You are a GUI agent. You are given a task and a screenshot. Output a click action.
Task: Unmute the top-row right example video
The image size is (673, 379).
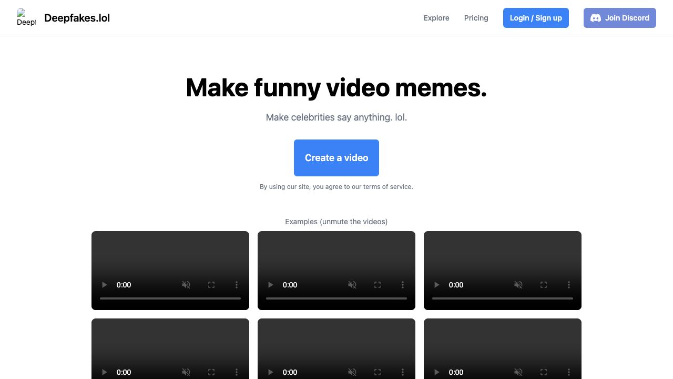[x=518, y=285]
